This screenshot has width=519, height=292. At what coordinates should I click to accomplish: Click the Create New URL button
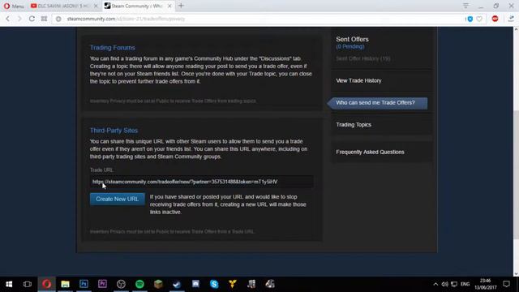pyautogui.click(x=117, y=199)
